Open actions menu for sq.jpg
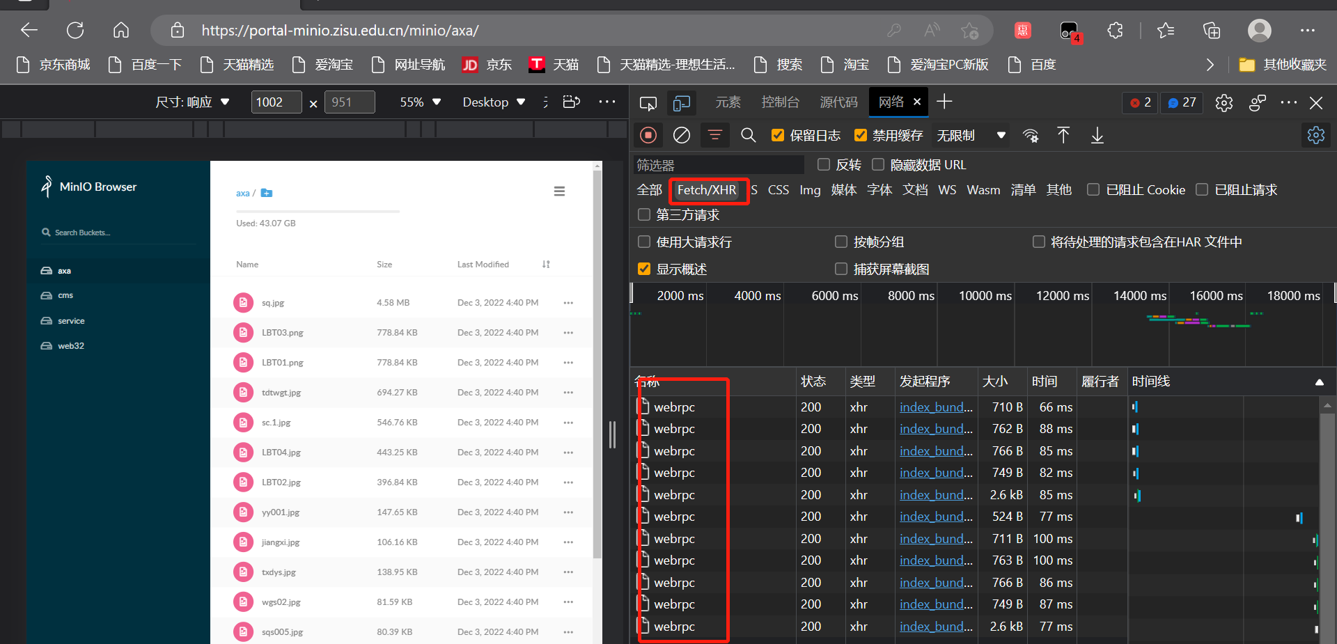This screenshot has width=1337, height=644. click(568, 303)
